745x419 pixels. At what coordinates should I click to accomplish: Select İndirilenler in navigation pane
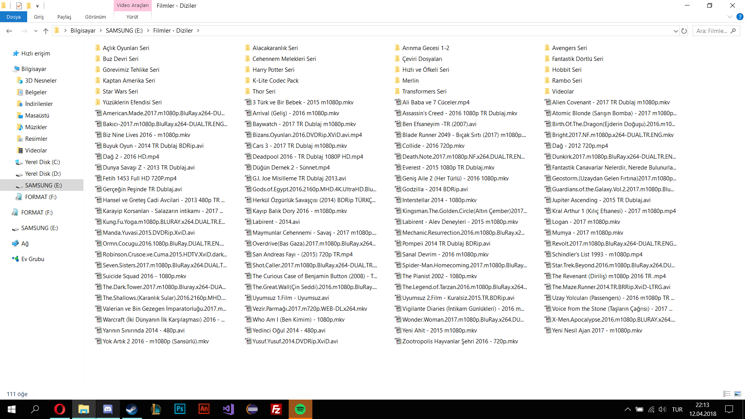tap(39, 104)
